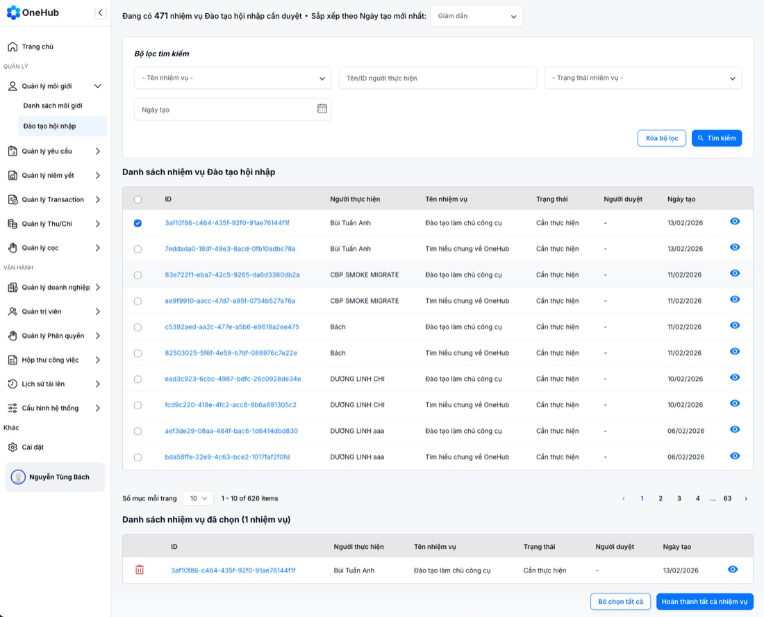Click the Cài đặt gear icon

[13, 447]
